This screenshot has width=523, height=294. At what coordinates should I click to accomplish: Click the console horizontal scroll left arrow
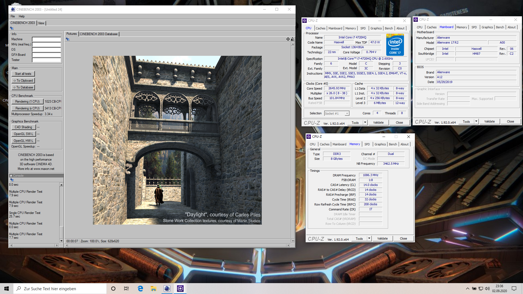11,245
